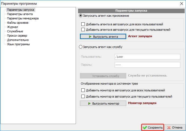Enable agent autostart for current user
The width and height of the screenshot is (186, 131).
pyautogui.click(x=83, y=29)
